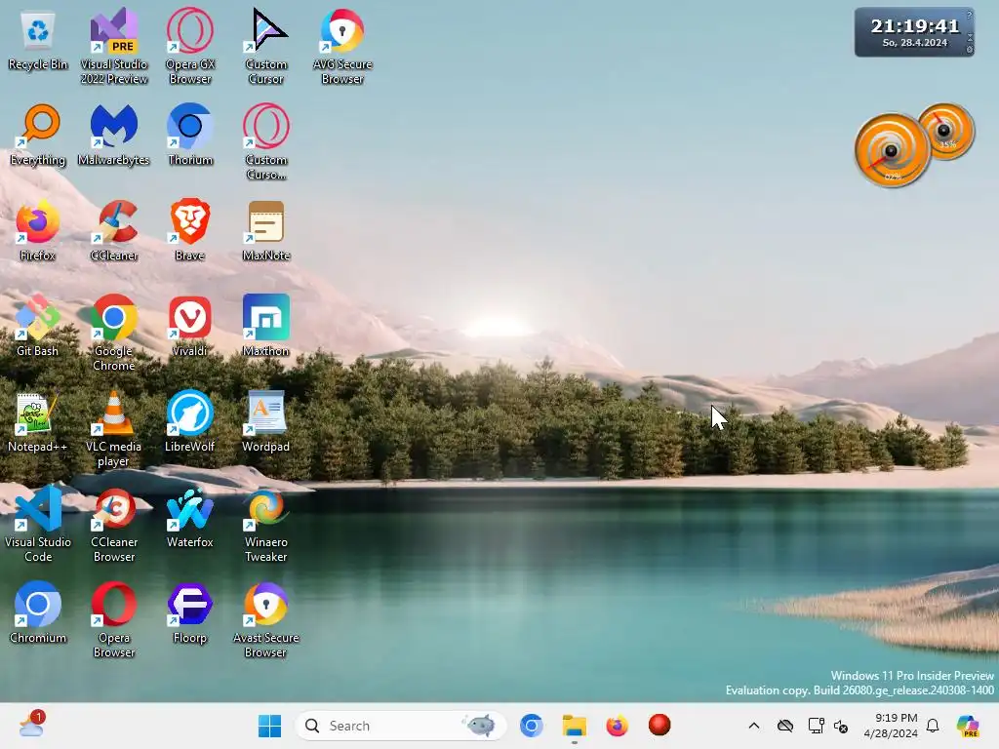Select the CCleaner desktop icon
Viewport: 999px width, 749px height.
tap(114, 230)
